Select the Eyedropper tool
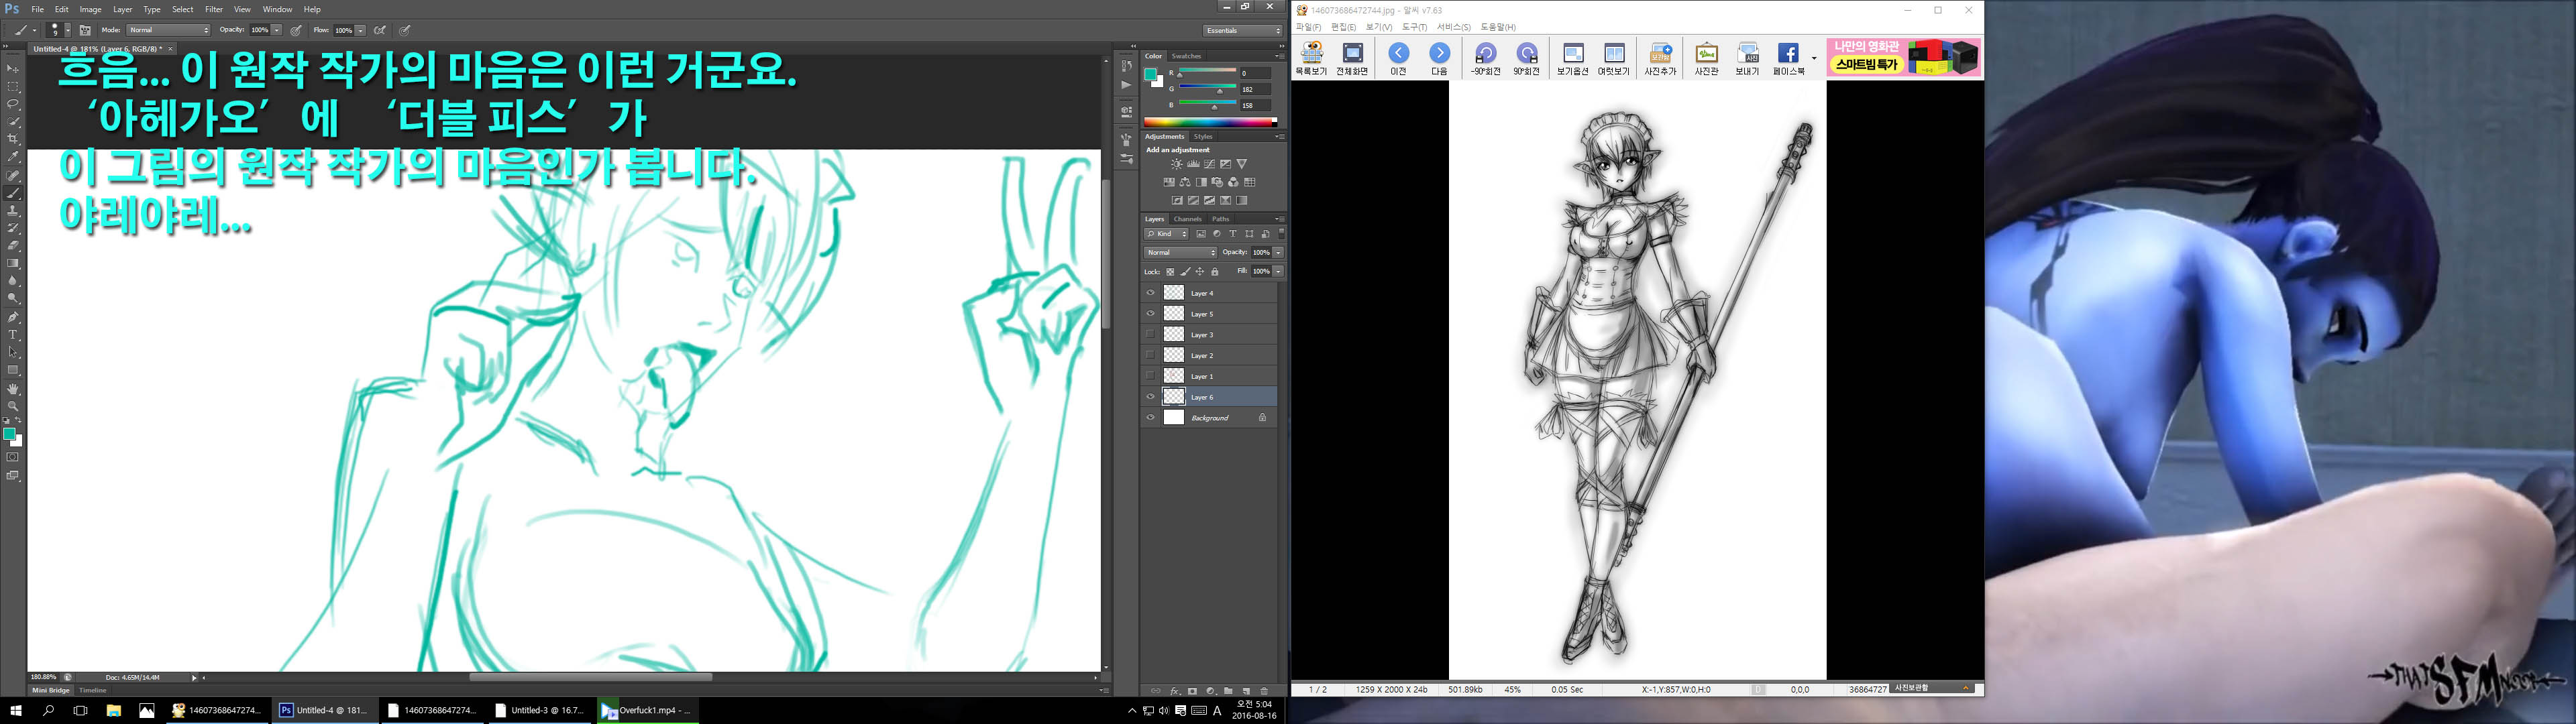 [13, 157]
